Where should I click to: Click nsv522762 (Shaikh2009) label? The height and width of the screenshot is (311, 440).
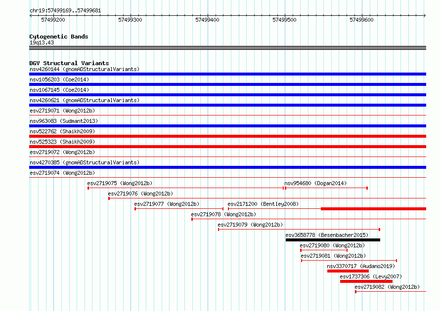(62, 131)
